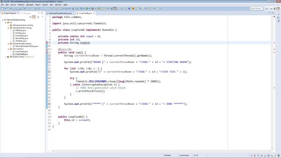Viewport: 281px width, 158px height.
Task: Collapse the EfficientMultithreading project node
Action: pyautogui.click(x=3, y=20)
